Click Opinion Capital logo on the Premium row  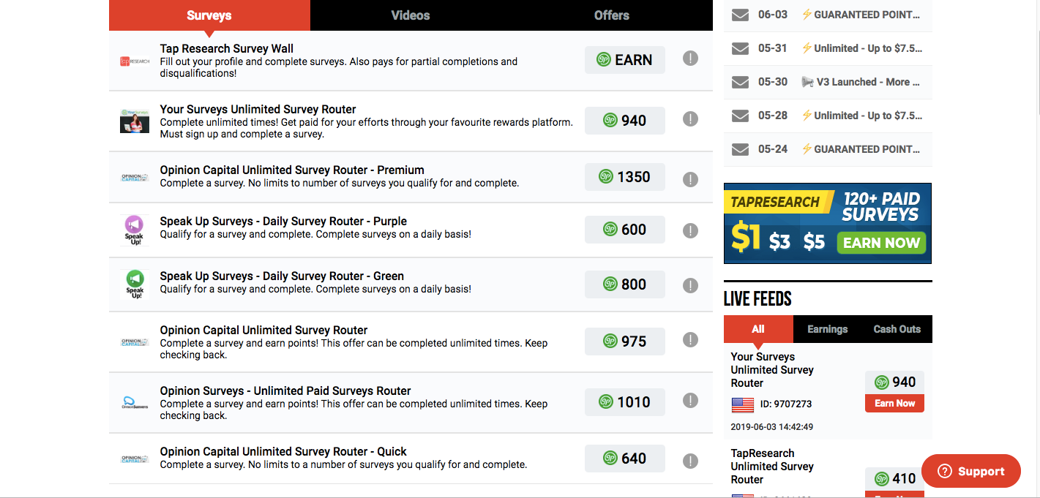pos(135,178)
